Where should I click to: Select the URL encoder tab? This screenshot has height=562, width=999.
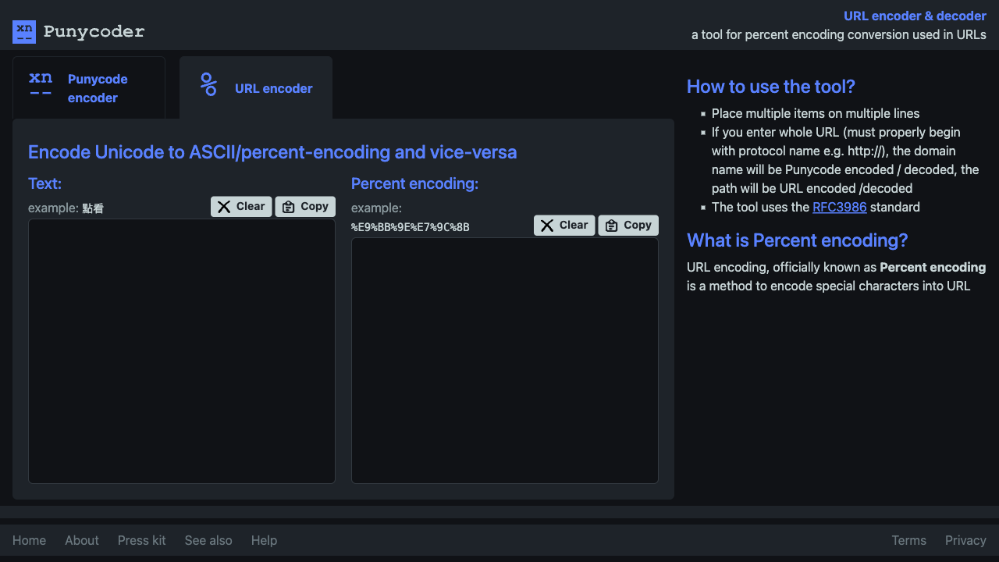[x=256, y=87]
